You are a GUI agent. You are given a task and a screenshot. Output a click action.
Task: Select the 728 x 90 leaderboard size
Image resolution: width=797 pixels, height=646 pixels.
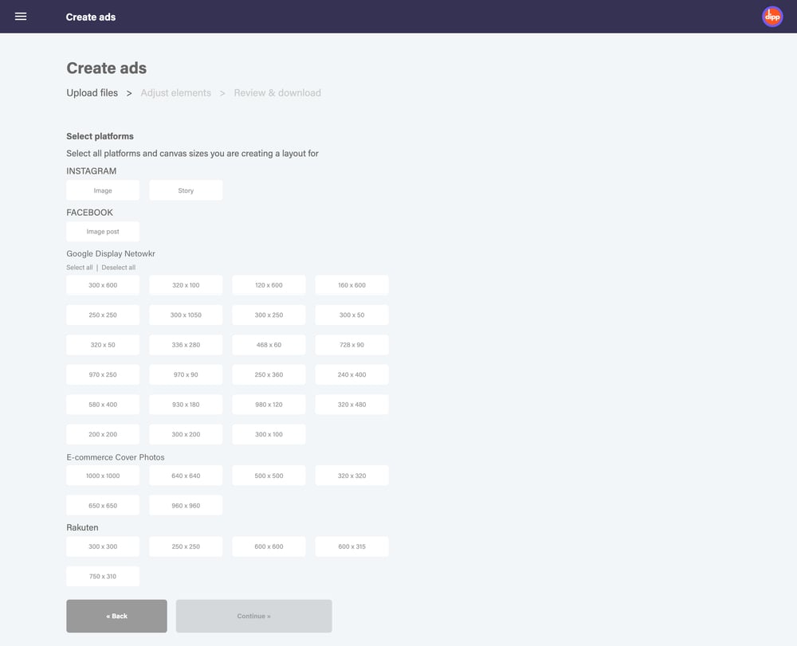(351, 344)
